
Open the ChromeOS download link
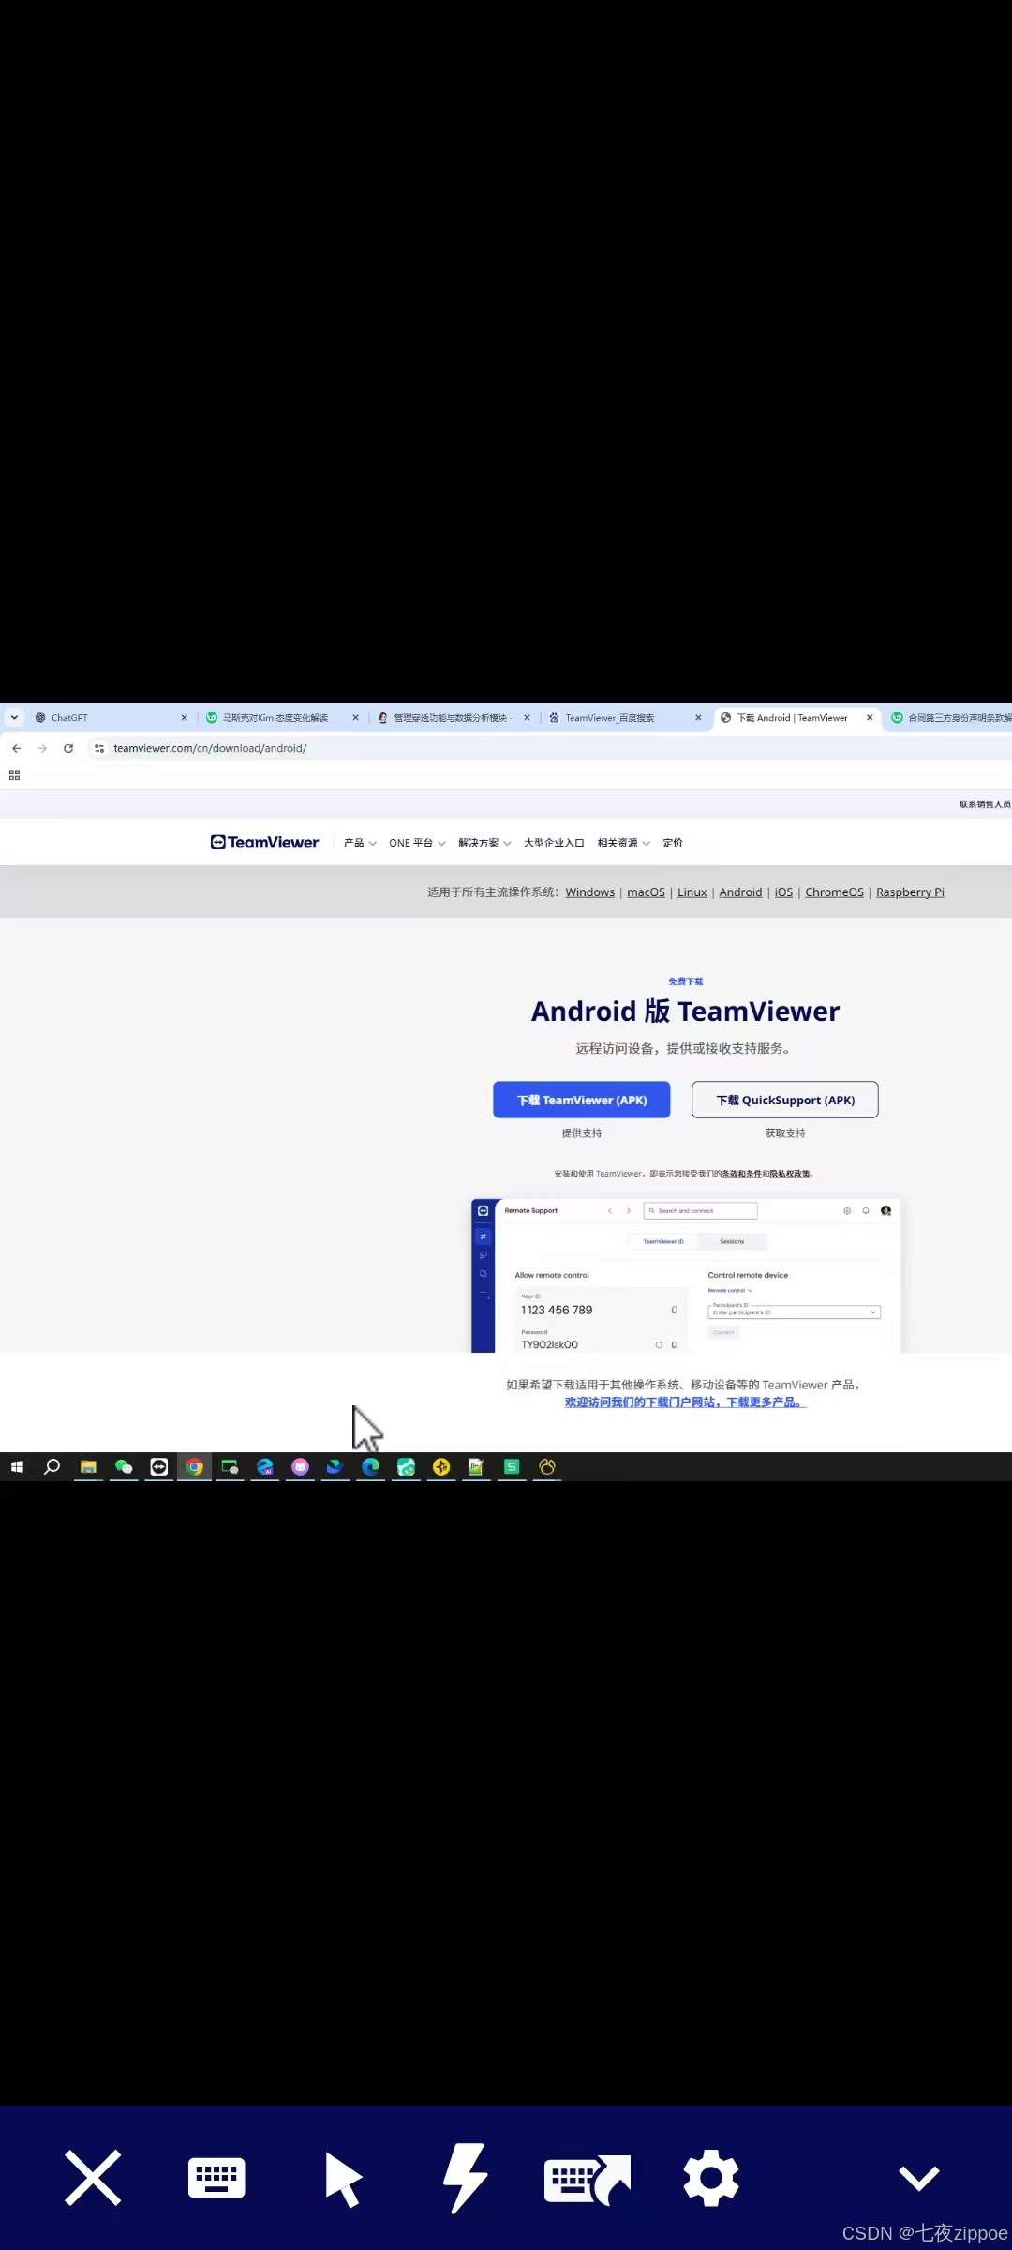[x=835, y=892]
